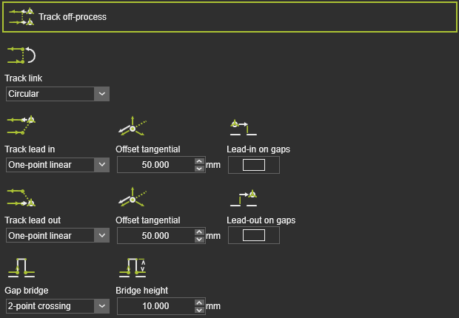The image size is (459, 318).
Task: Click the Gap bridge icon
Action: click(x=21, y=268)
